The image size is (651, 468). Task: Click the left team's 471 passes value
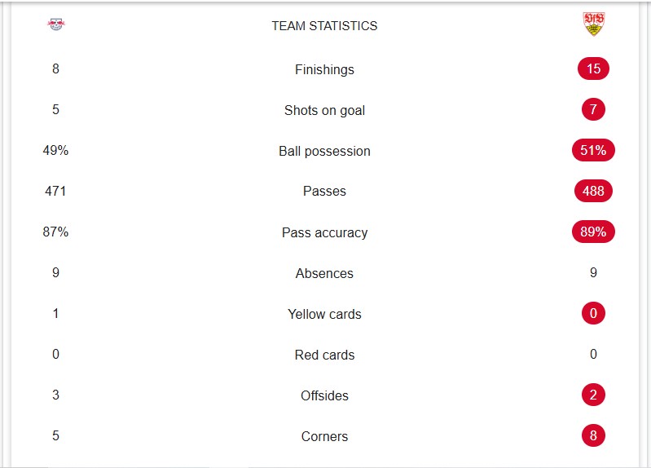(55, 191)
